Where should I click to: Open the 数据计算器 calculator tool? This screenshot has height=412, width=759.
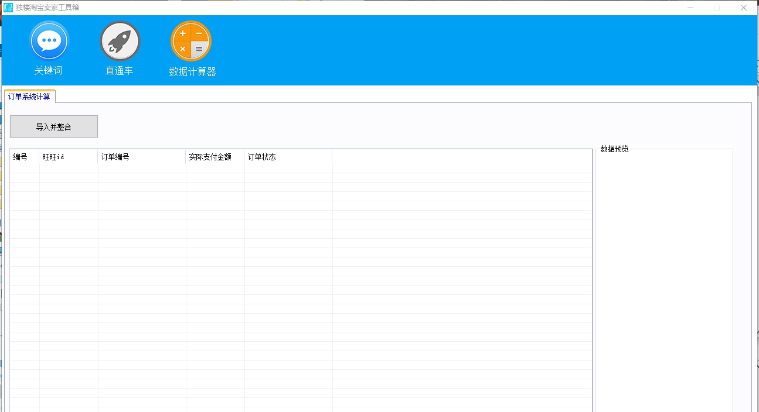coord(190,71)
